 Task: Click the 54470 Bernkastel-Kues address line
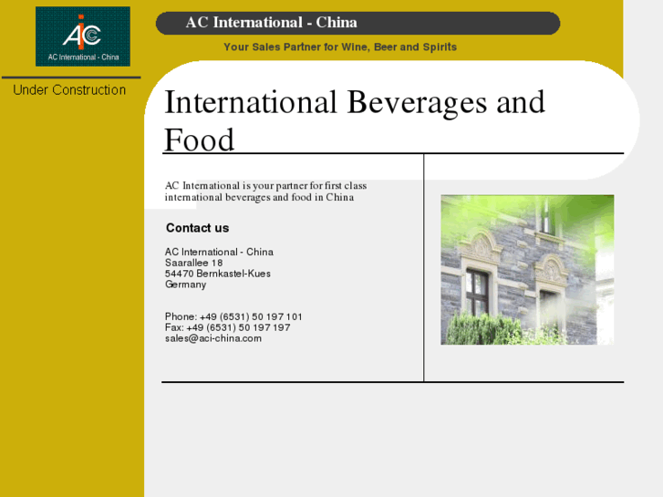pos(218,274)
